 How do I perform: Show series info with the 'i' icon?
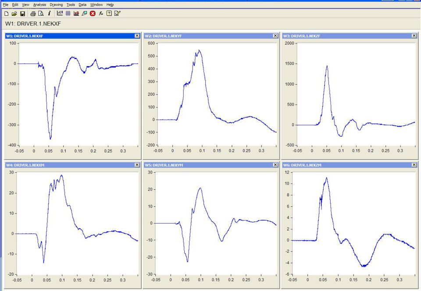pyautogui.click(x=49, y=14)
